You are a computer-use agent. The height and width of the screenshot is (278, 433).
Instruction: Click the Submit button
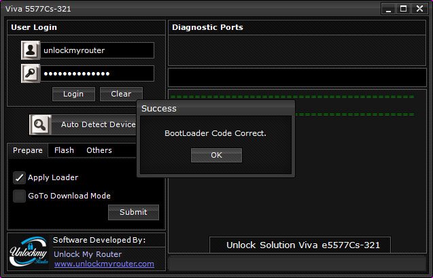133,212
